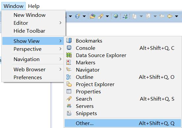Click the Console monitor icon
Image resolution: width=182 pixels, height=128 pixels.
coord(69,48)
